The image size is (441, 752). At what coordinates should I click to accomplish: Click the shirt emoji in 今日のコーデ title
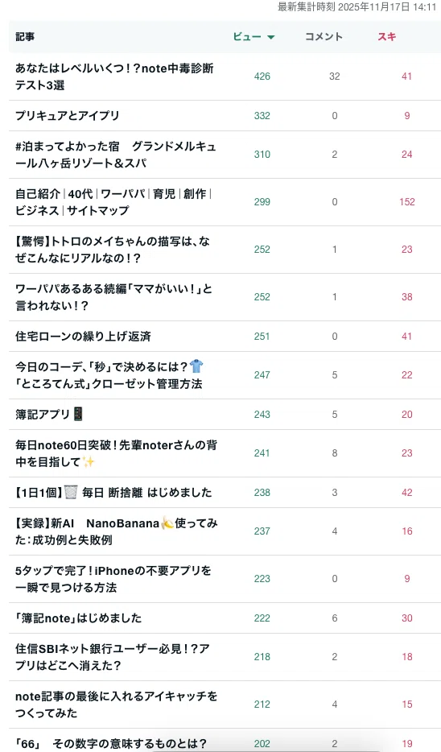tap(196, 366)
